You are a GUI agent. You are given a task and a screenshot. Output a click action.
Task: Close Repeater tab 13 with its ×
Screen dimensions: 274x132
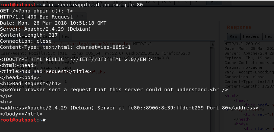click(x=170, y=2)
